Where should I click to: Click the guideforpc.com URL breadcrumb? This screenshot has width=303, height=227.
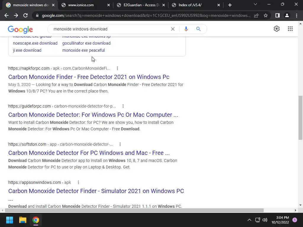point(62,106)
